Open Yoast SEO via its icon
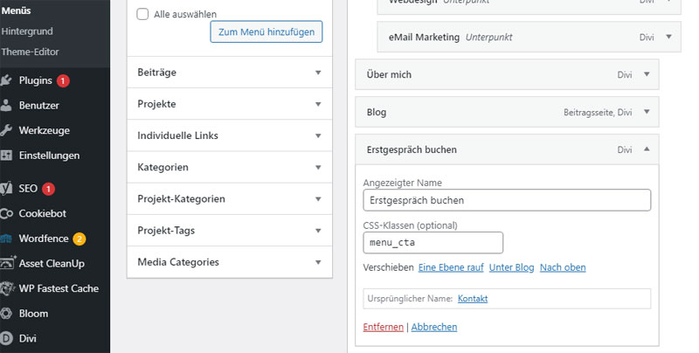699x353 pixels. click(6, 189)
